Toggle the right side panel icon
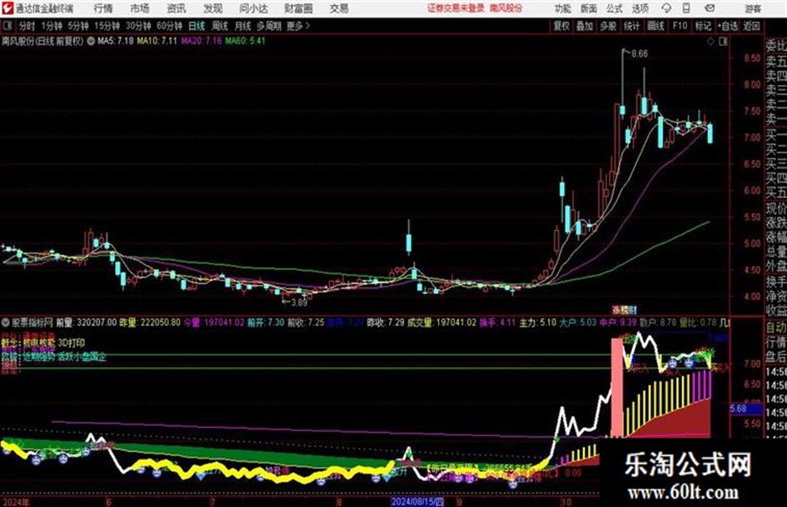 [x=723, y=42]
